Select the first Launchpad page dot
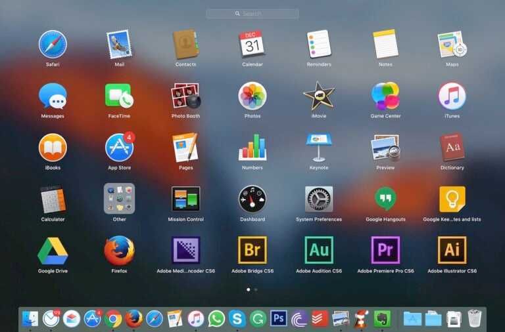 click(x=249, y=289)
